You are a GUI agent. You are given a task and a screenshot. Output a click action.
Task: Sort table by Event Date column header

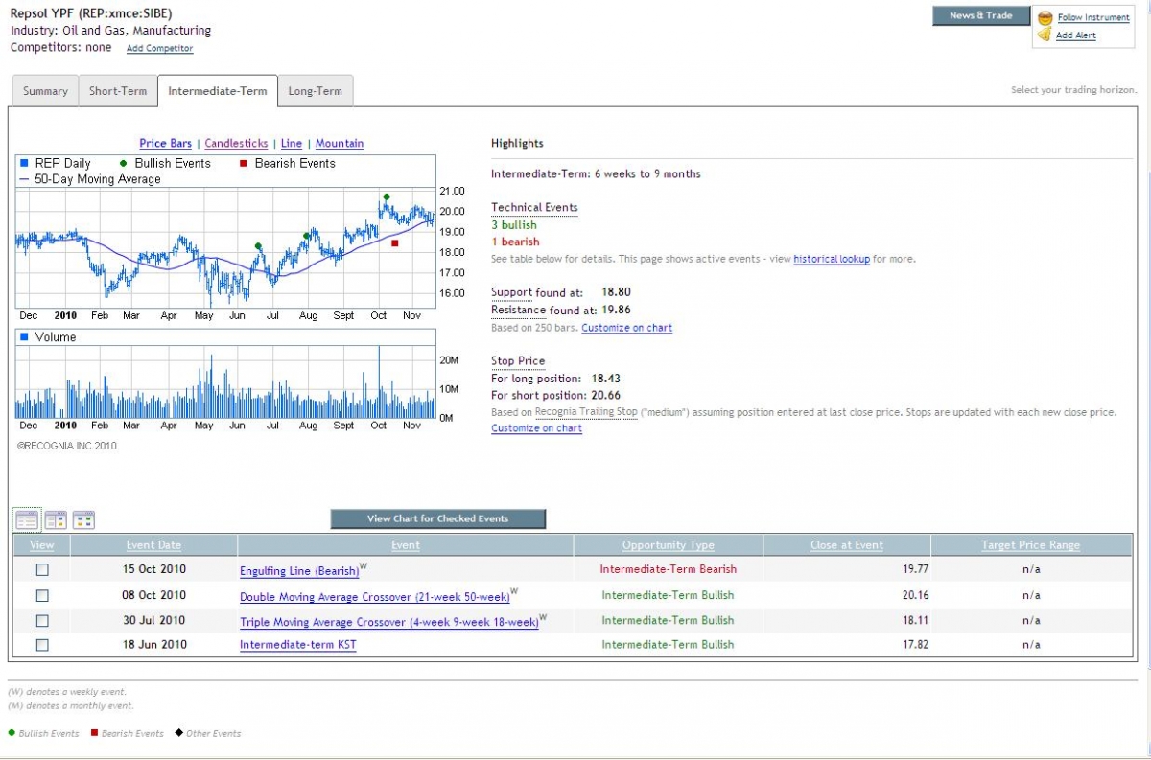153,545
